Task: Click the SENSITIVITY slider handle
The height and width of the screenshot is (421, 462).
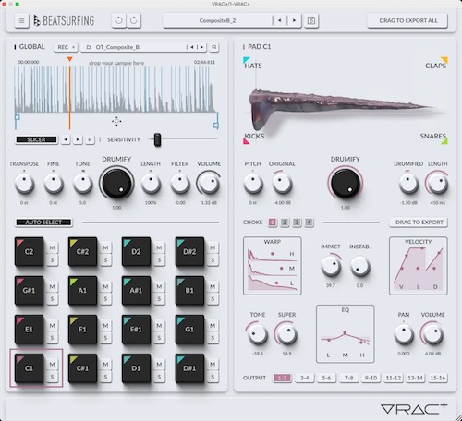Action: [x=157, y=139]
